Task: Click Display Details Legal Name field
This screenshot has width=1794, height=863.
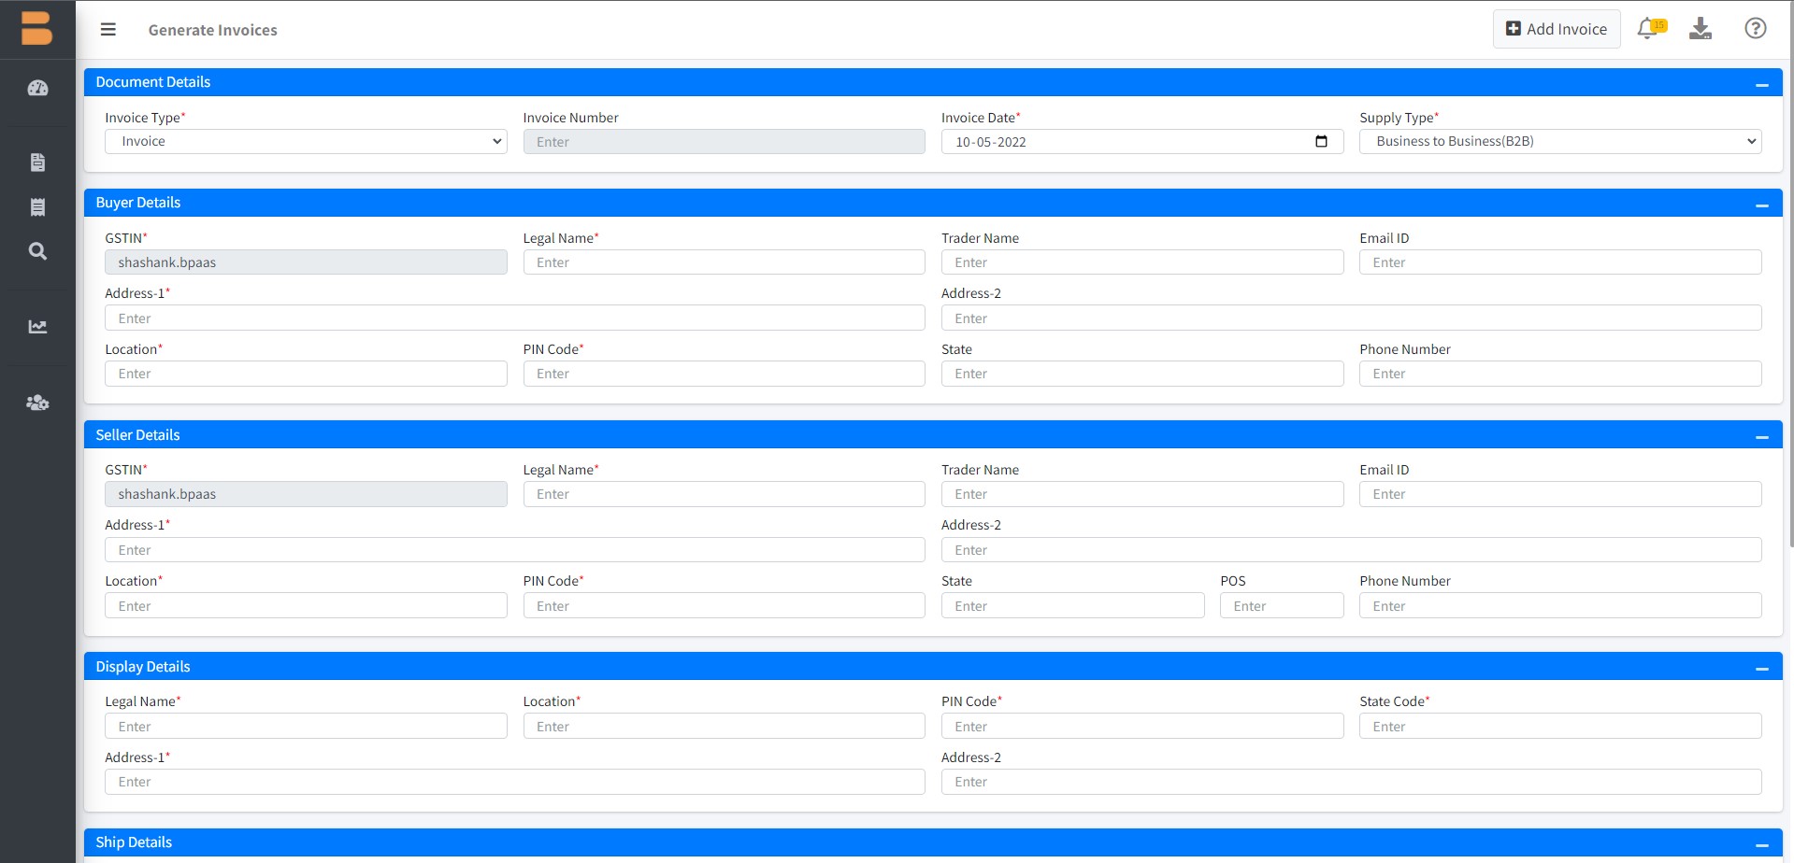Action: click(306, 726)
